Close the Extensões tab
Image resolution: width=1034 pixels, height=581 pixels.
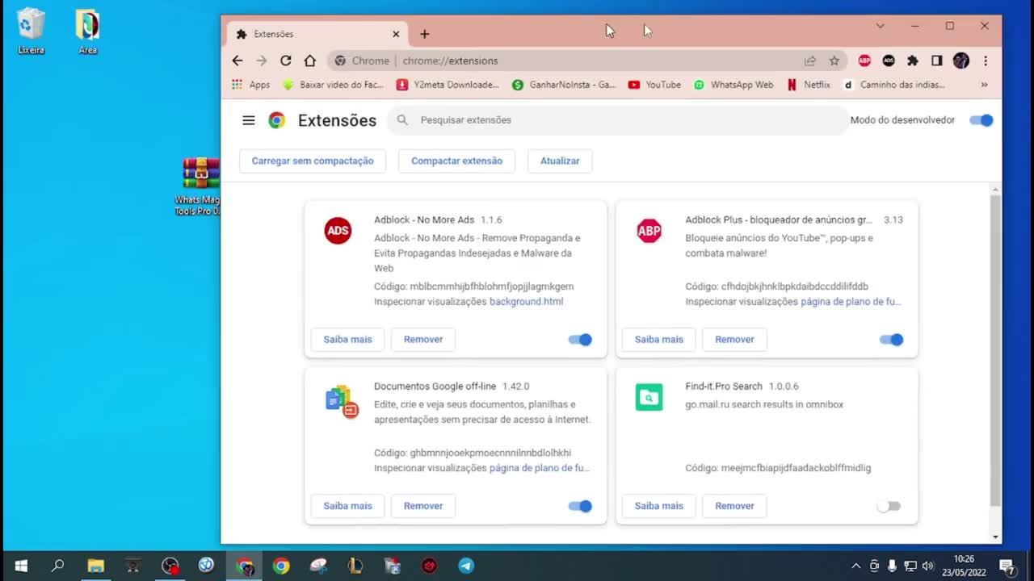[x=396, y=34]
